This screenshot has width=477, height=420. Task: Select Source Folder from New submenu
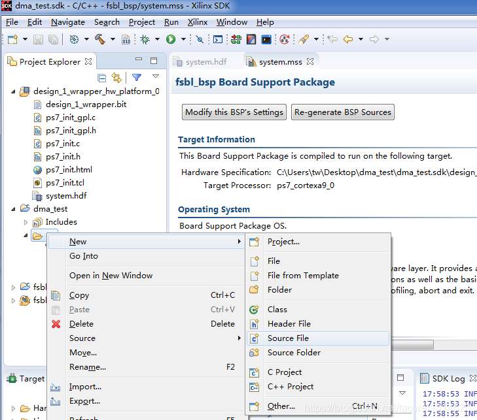(x=318, y=352)
